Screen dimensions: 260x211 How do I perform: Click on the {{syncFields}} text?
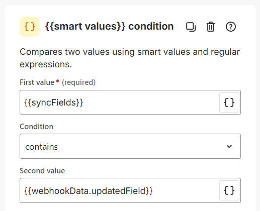point(54,102)
